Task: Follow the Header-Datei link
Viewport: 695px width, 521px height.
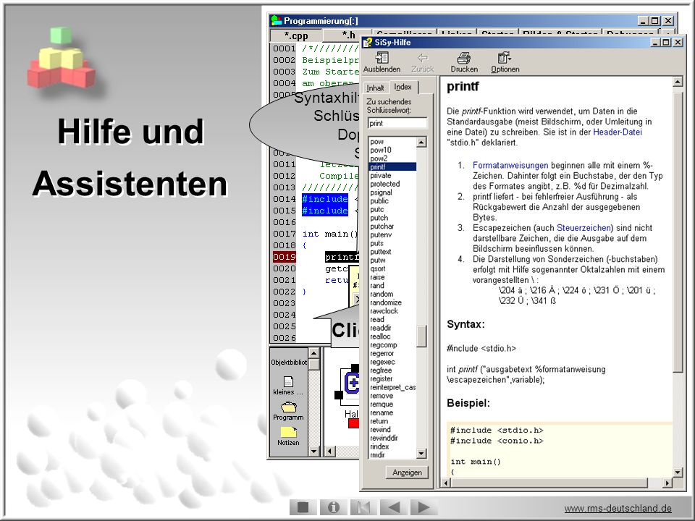Action: 617,132
